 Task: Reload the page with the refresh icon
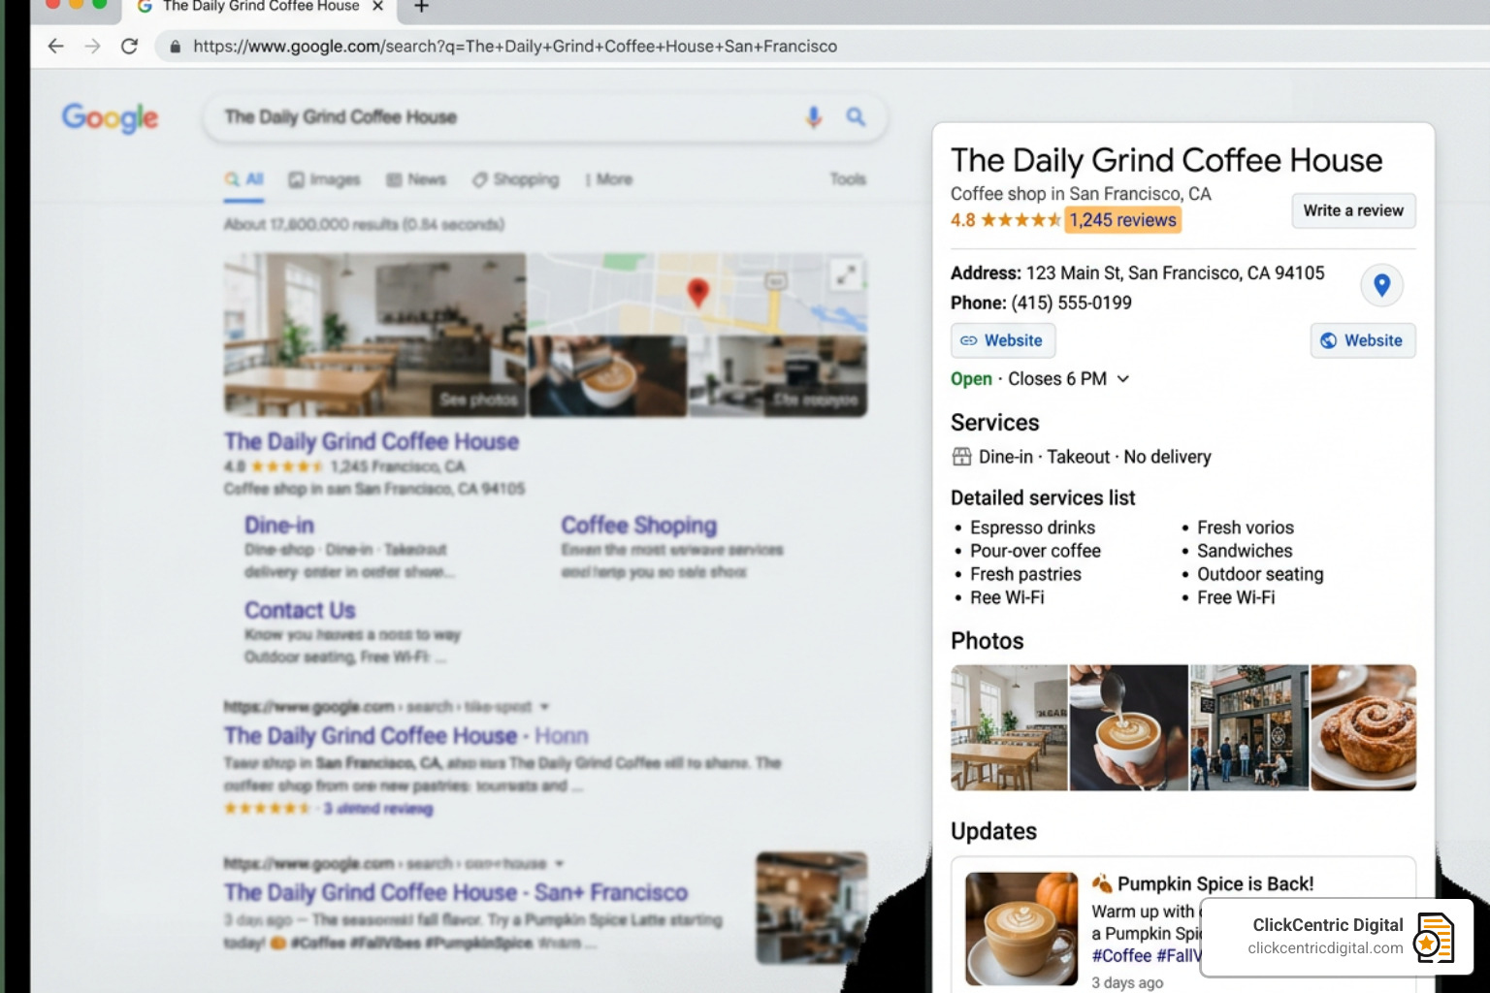pos(130,46)
